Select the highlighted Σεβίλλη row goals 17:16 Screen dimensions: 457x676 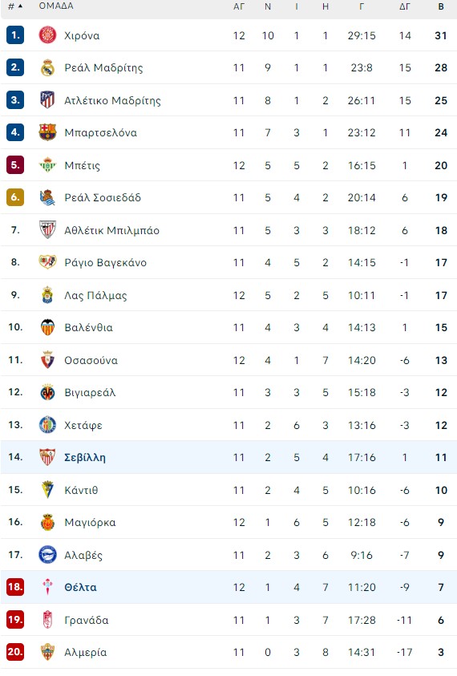pyautogui.click(x=362, y=457)
